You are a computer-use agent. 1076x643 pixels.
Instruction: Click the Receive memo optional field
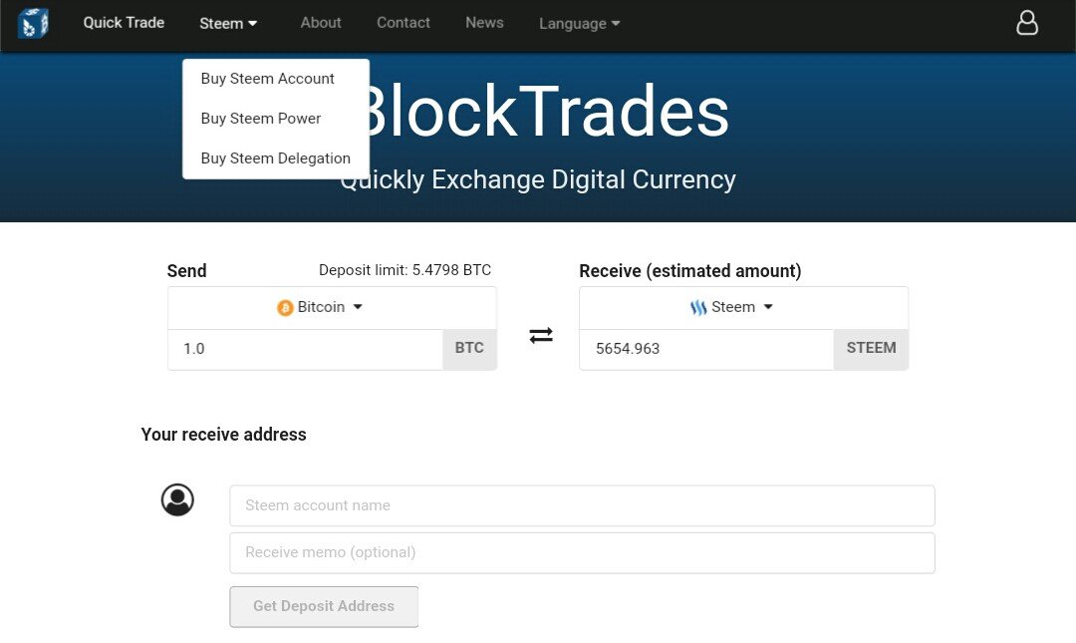tap(582, 553)
